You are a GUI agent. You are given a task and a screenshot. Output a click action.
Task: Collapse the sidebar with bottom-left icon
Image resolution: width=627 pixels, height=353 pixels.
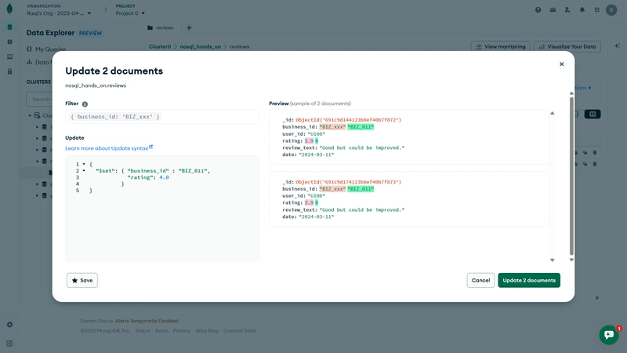tap(9, 344)
